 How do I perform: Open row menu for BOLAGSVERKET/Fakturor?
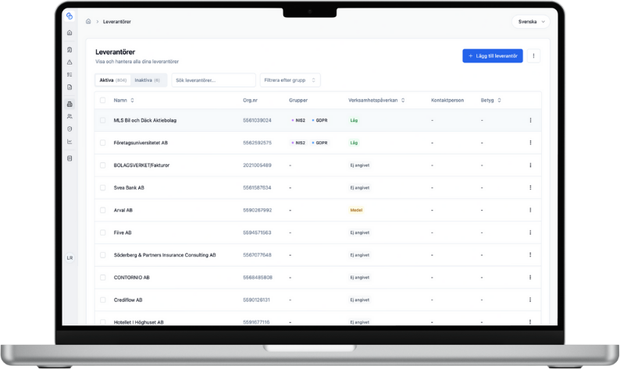pos(530,165)
